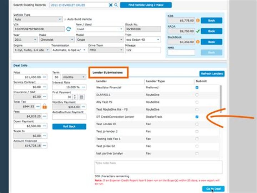This screenshot has height=193, width=257.
Task: Refresh the VIN decode icon
Action: 69,29
